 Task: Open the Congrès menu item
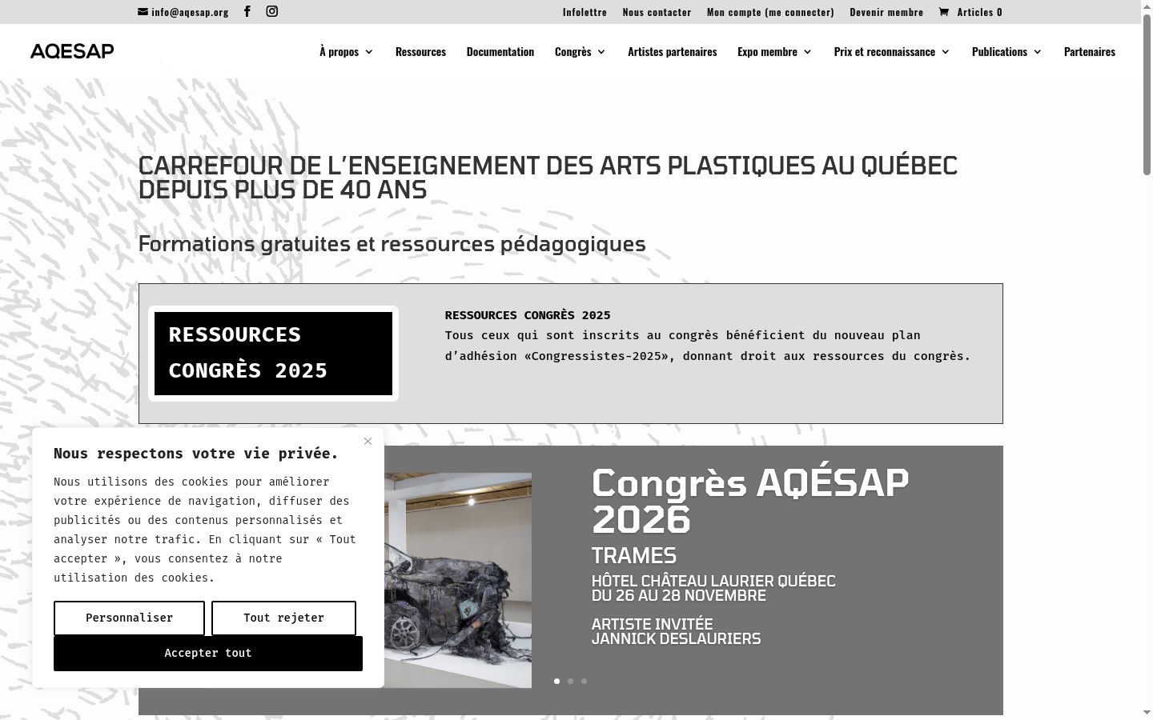pyautogui.click(x=573, y=51)
